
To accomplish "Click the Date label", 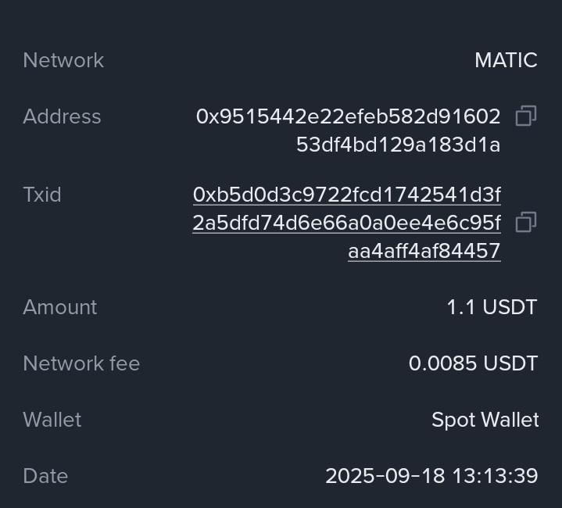I will tap(45, 476).
